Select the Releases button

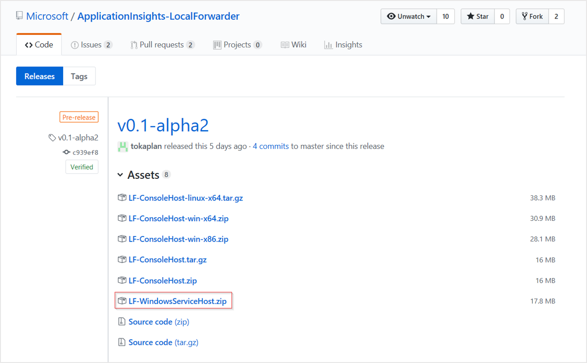[40, 76]
